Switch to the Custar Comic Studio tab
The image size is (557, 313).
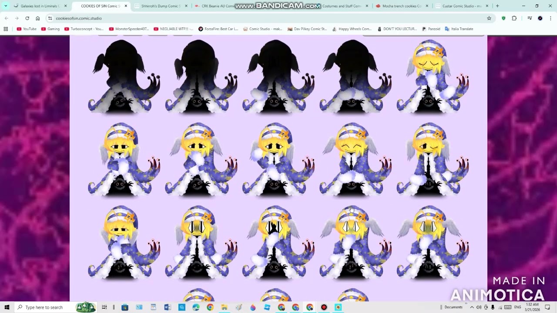point(461,6)
